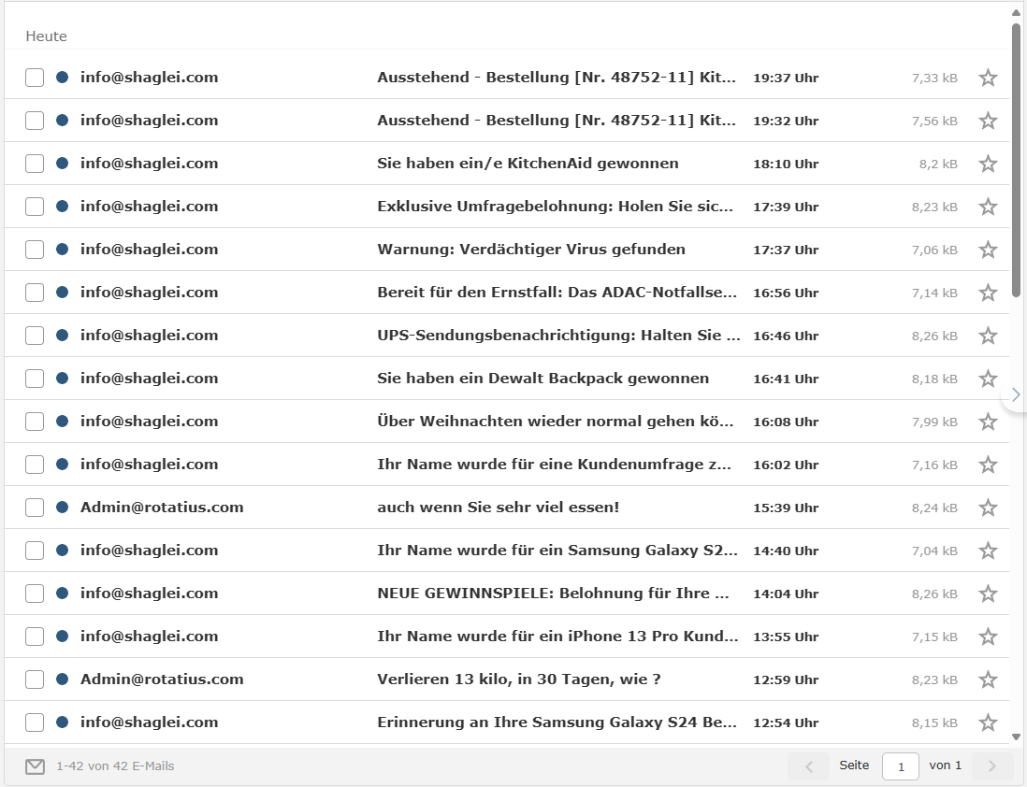Star the ADAC-Notfallset email
This screenshot has height=787, width=1027.
click(988, 293)
